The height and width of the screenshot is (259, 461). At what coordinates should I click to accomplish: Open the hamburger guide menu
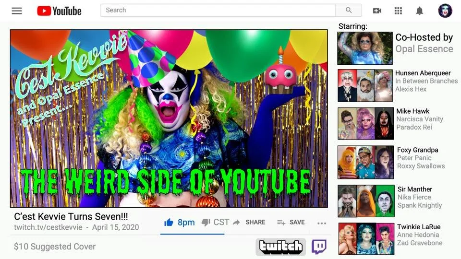click(x=17, y=11)
